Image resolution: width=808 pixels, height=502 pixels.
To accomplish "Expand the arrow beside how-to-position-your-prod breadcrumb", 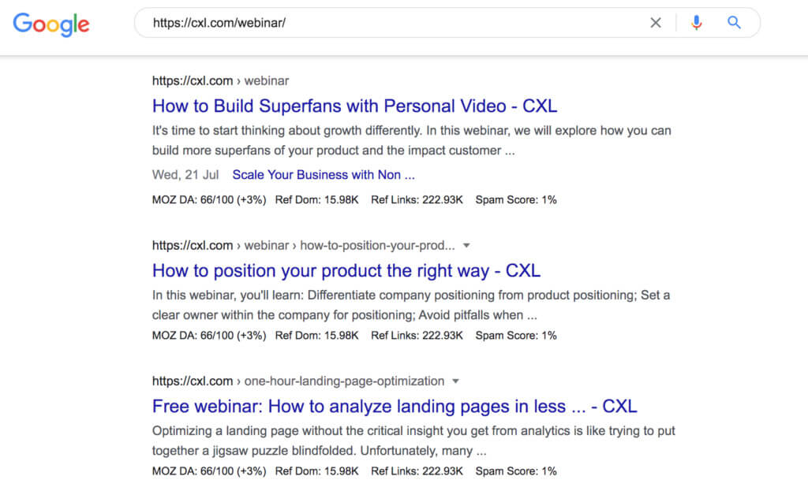I will click(466, 245).
